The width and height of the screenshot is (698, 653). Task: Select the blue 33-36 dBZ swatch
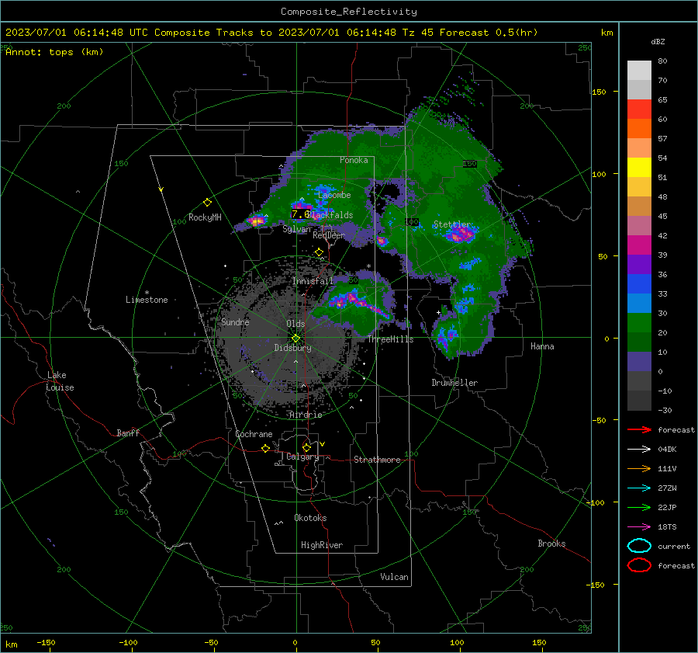(x=639, y=283)
